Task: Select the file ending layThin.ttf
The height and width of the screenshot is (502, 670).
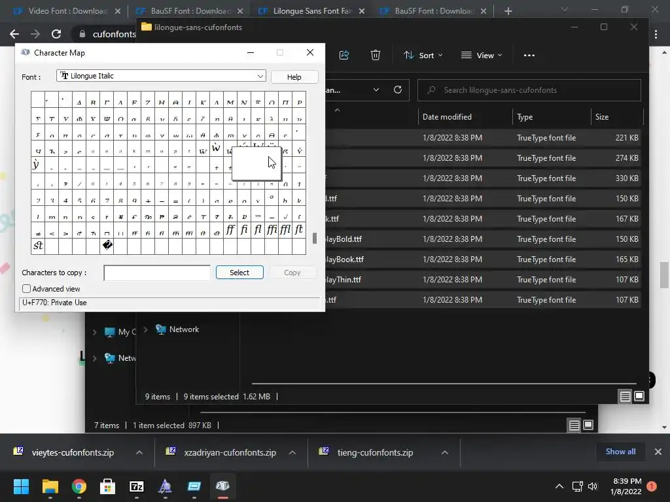Action: [x=483, y=280]
